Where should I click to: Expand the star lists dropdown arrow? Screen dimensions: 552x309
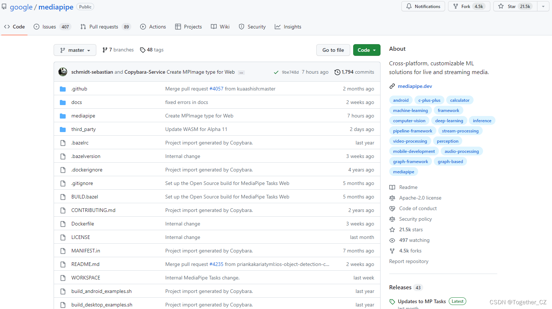tap(543, 7)
